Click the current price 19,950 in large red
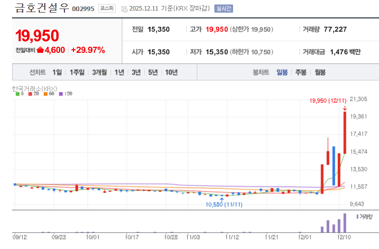Viewport: 379px width, 249px height. [37, 36]
